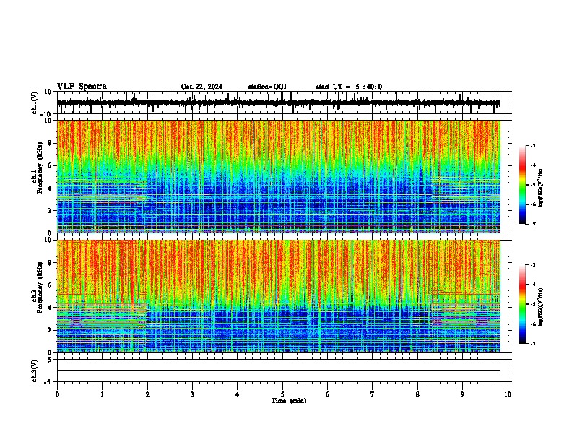This screenshot has height=442, width=572.
Task: Click the "start UT = 5 :40: 0" text
Action: [349, 87]
